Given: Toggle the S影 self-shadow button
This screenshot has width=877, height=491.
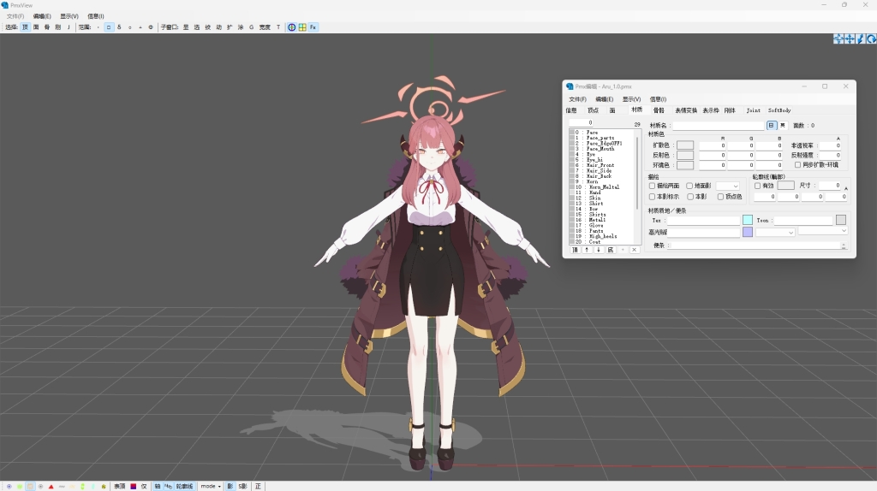Looking at the screenshot, I should (x=242, y=487).
